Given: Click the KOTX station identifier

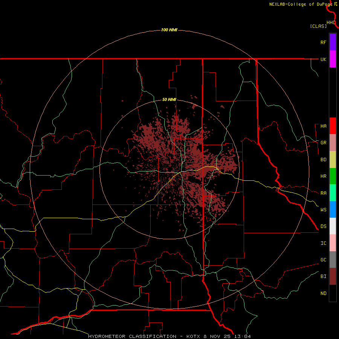Looking at the screenshot, I should [194, 336].
